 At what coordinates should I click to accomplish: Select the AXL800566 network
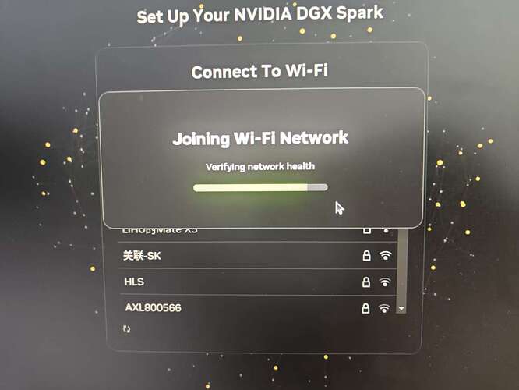[x=257, y=308]
